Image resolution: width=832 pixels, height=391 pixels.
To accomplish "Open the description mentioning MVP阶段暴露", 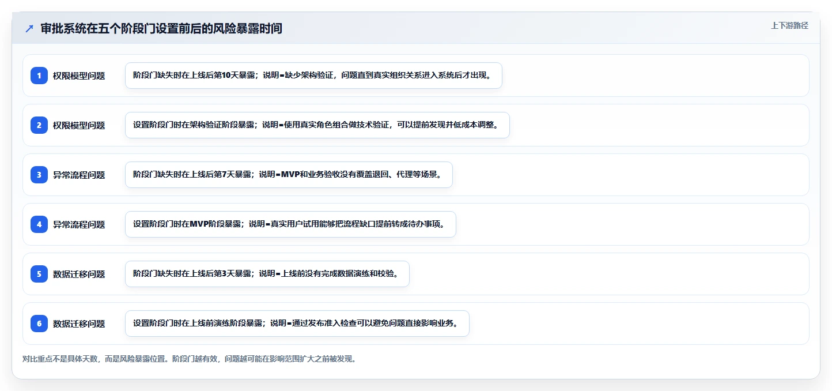I will (x=290, y=224).
